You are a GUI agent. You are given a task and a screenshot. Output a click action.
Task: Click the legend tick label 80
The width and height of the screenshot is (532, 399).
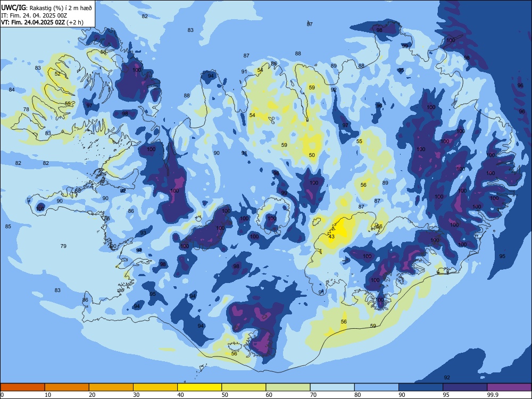coord(358,395)
